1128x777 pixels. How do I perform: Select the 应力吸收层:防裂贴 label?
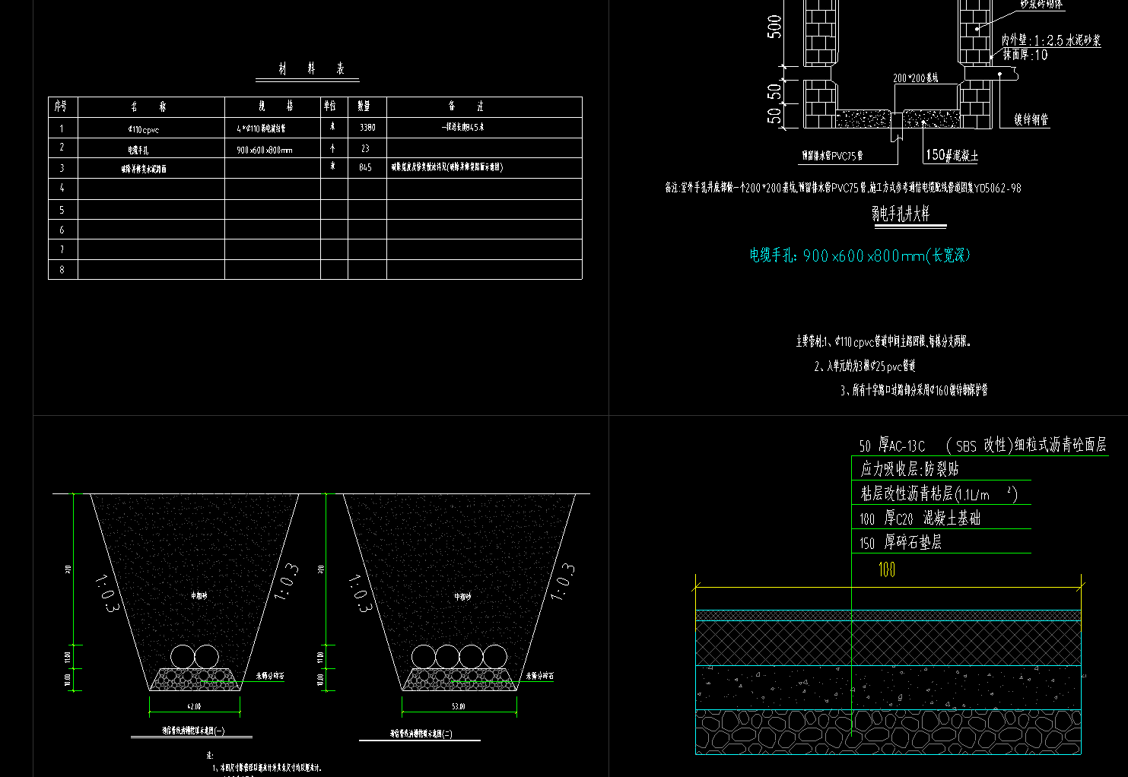tap(909, 469)
